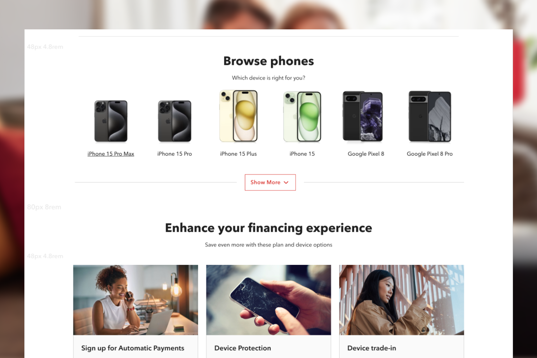Viewport: 537px width, 358px height.
Task: Open the Google Pixel 8 Pro image
Action: click(430, 116)
